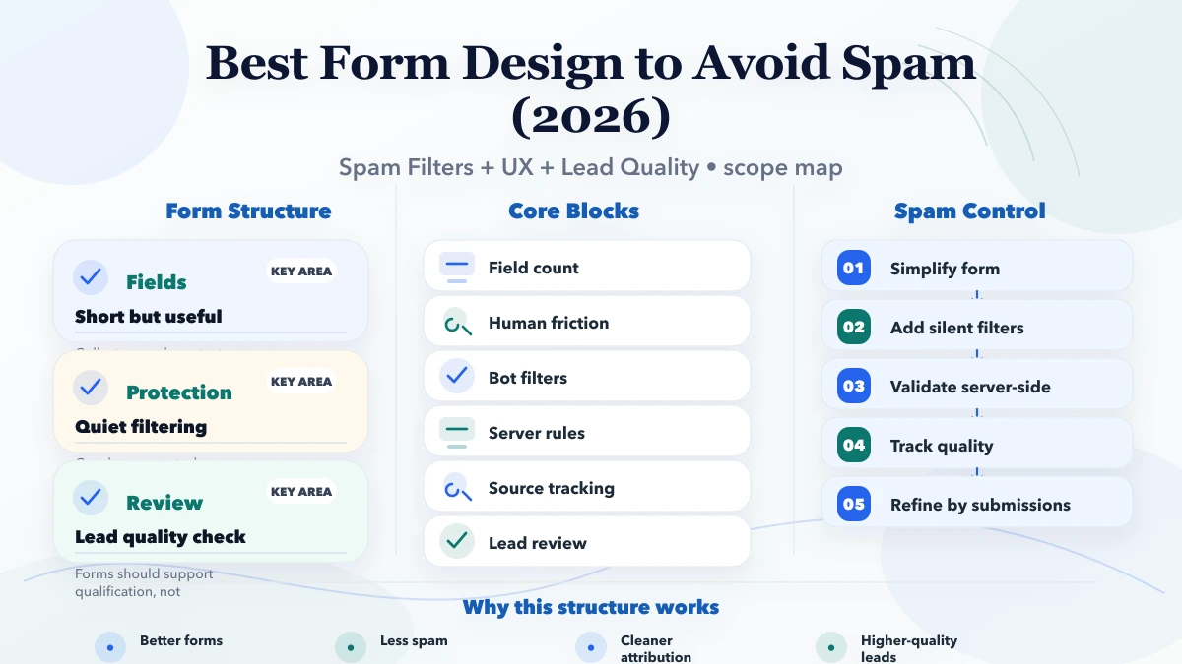Click the 01 step badge

(x=854, y=269)
